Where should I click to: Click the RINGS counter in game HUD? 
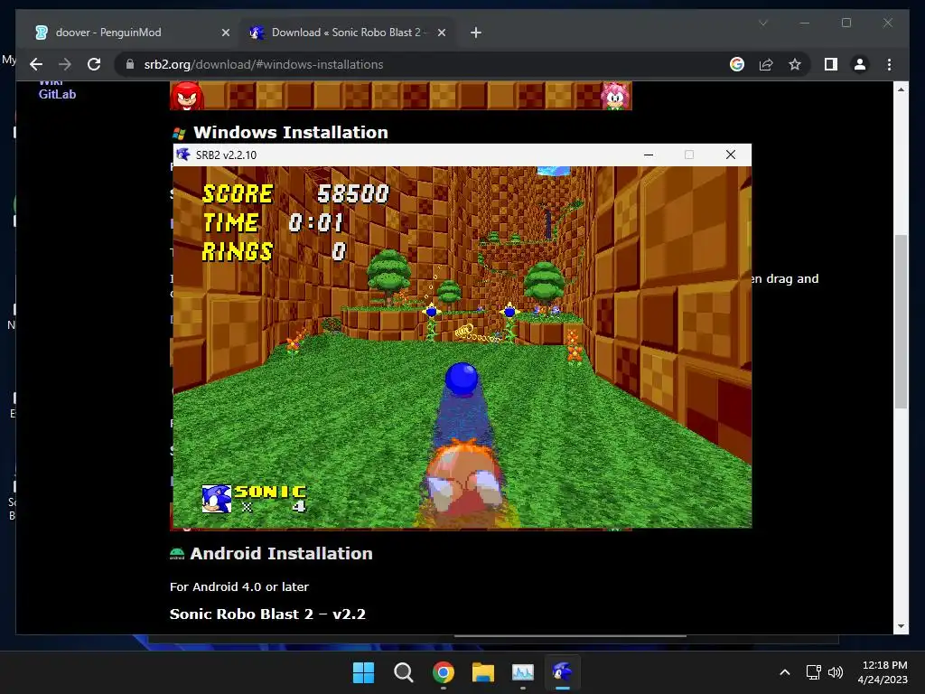(274, 251)
